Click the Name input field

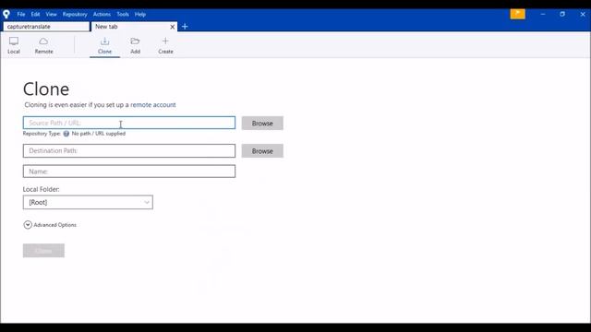(x=129, y=172)
